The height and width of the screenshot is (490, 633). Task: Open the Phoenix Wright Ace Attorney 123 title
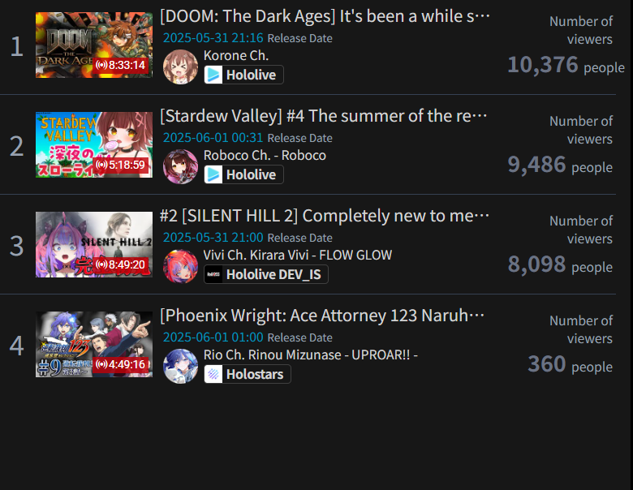click(322, 316)
